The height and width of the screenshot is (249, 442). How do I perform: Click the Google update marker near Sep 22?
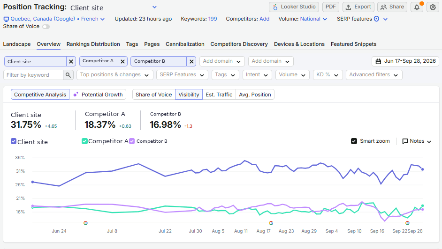[407, 223]
